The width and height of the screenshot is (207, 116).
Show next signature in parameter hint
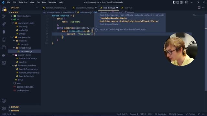click(x=96, y=31)
